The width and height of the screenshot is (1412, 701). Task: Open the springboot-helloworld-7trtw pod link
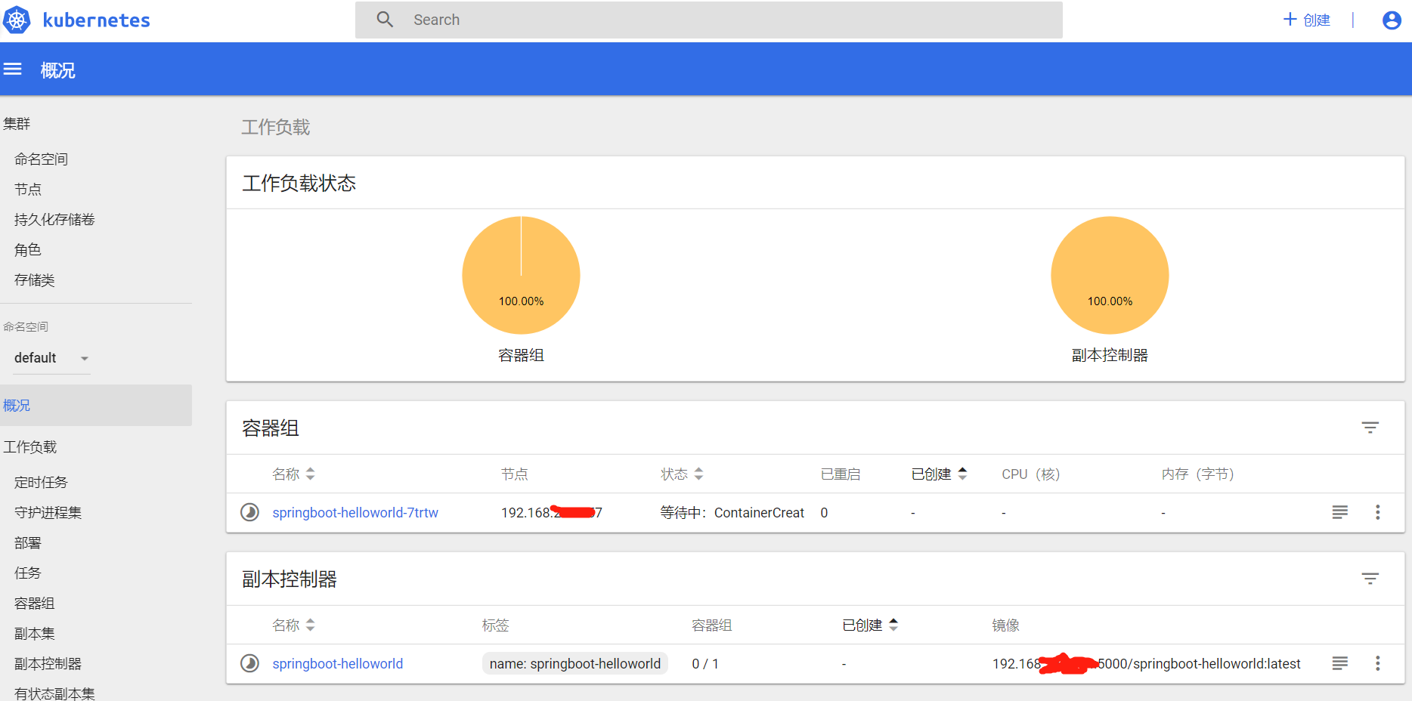point(355,513)
